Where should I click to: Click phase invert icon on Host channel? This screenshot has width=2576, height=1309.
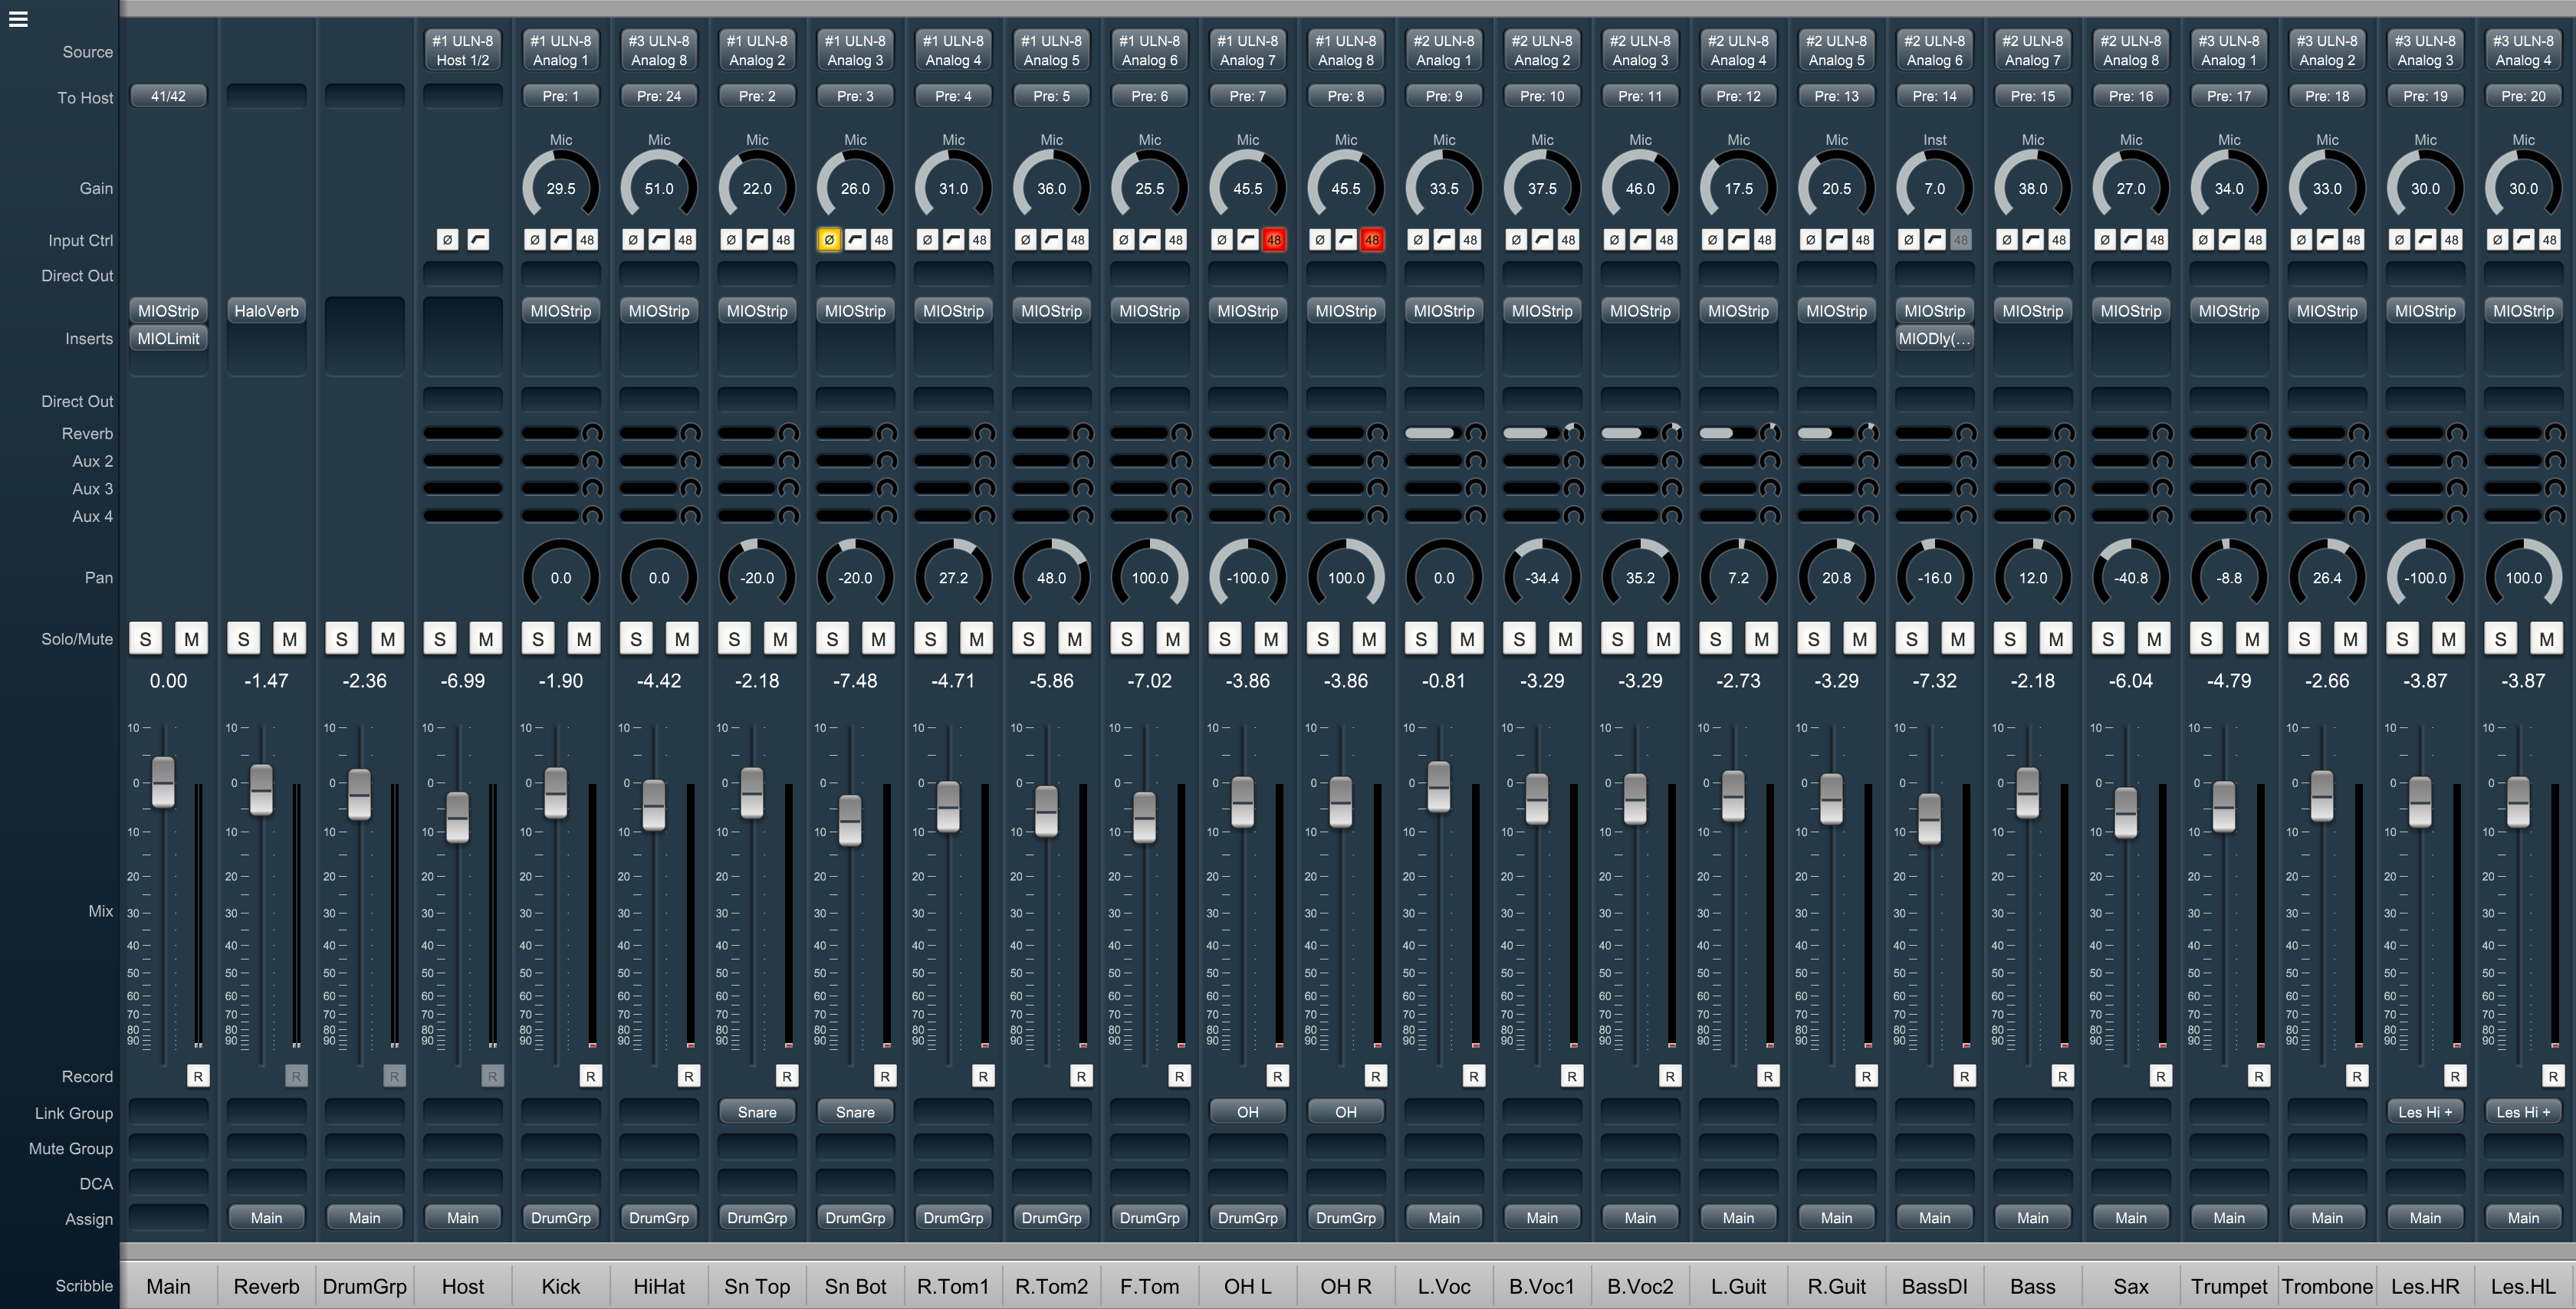[448, 240]
